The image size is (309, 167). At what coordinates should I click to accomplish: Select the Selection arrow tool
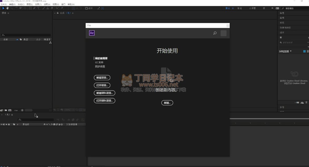click(x=3, y=8)
